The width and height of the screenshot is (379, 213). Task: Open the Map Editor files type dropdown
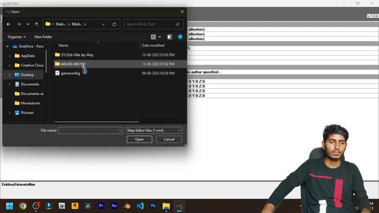(154, 130)
